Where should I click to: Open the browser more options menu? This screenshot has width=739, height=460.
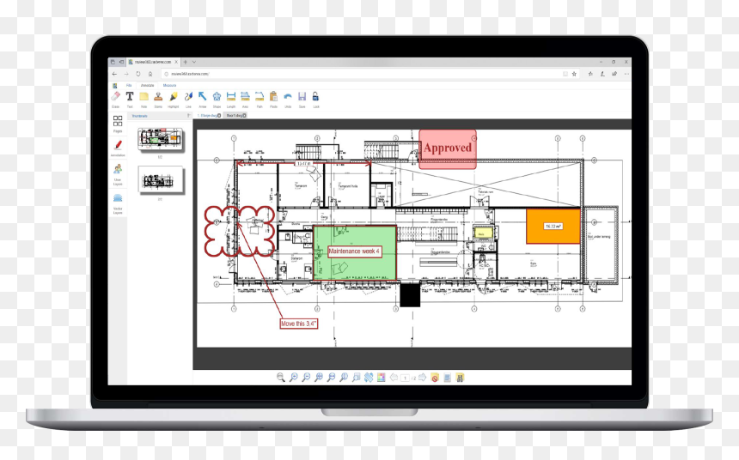click(626, 74)
